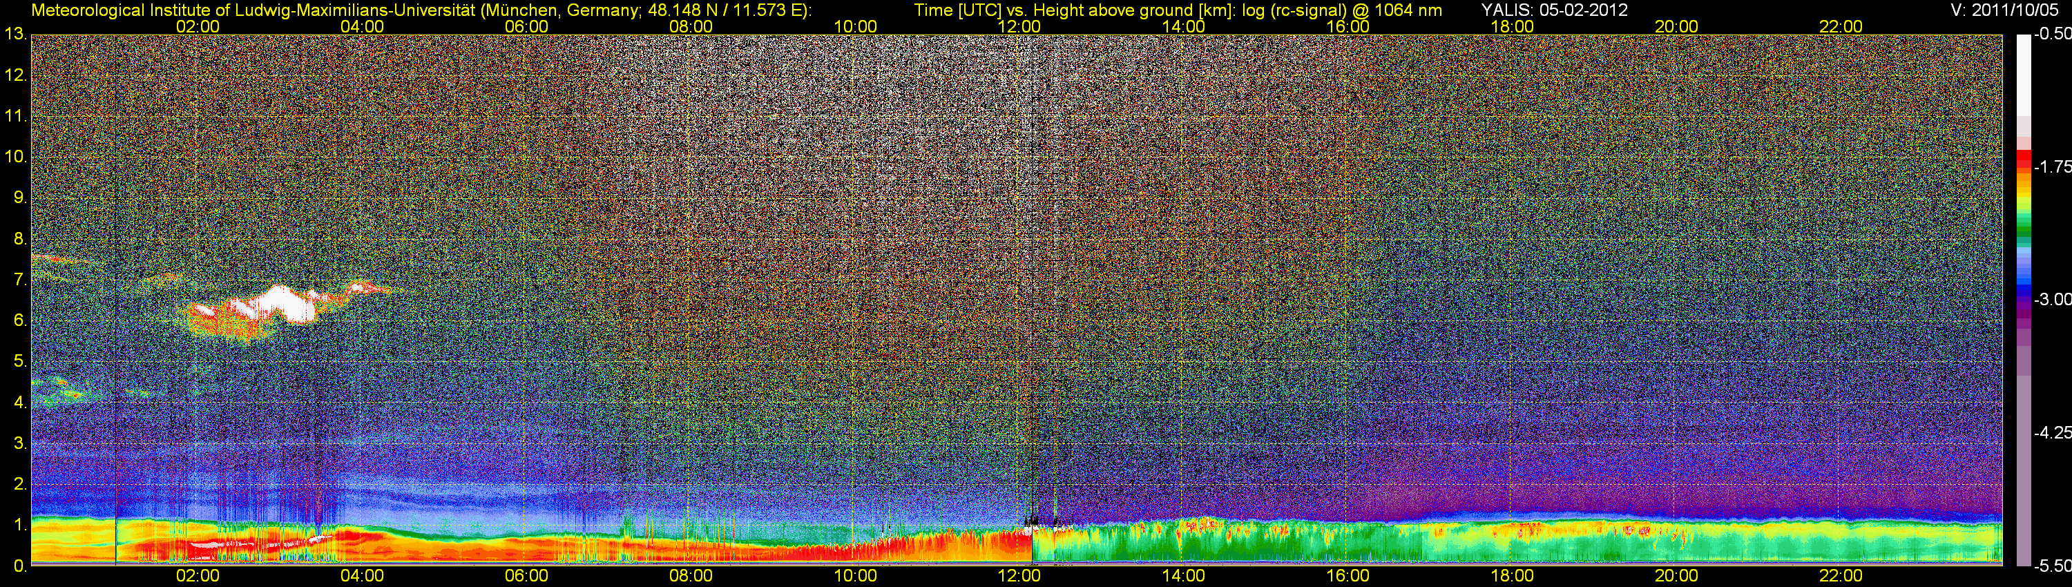Click the "-0.50" colorbar scale value
This screenshot has width=2072, height=587.
(x=2052, y=34)
